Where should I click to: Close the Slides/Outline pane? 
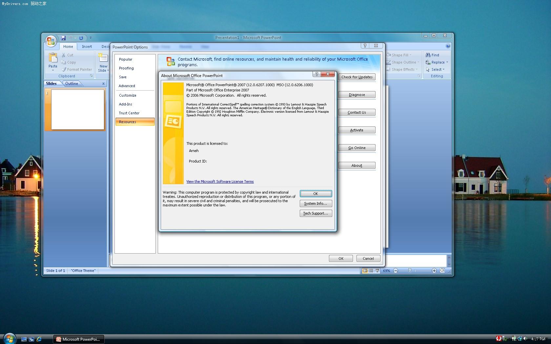(103, 84)
